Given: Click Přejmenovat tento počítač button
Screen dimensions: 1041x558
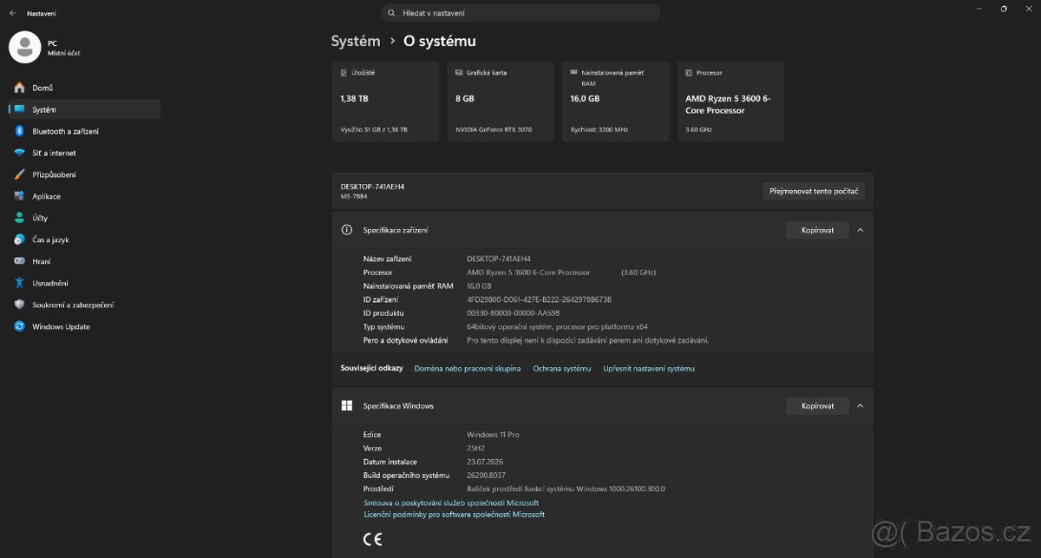Looking at the screenshot, I should [x=814, y=191].
